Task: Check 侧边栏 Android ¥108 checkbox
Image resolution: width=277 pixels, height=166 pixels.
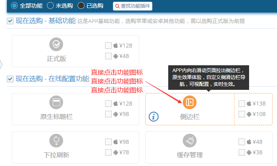Action: tap(242, 114)
